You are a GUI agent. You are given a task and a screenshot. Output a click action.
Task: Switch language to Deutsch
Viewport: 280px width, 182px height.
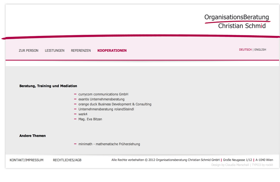pos(245,50)
